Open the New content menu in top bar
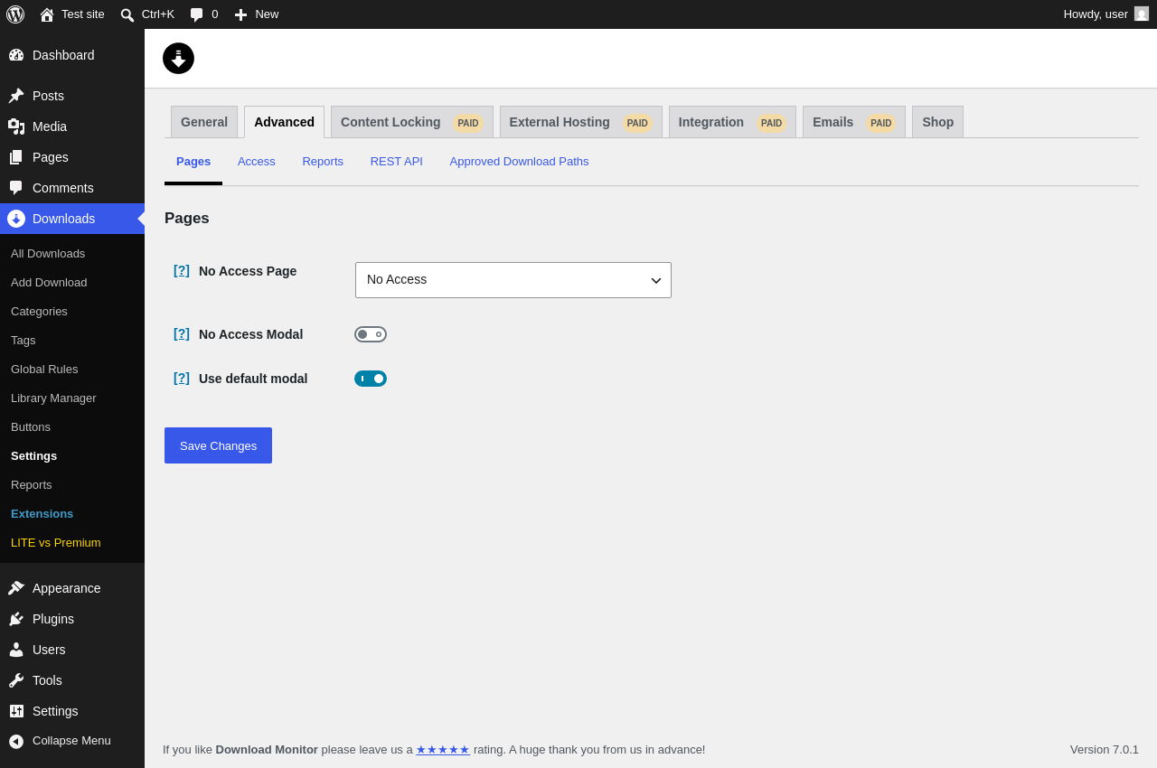This screenshot has height=768, width=1157. coord(257,14)
